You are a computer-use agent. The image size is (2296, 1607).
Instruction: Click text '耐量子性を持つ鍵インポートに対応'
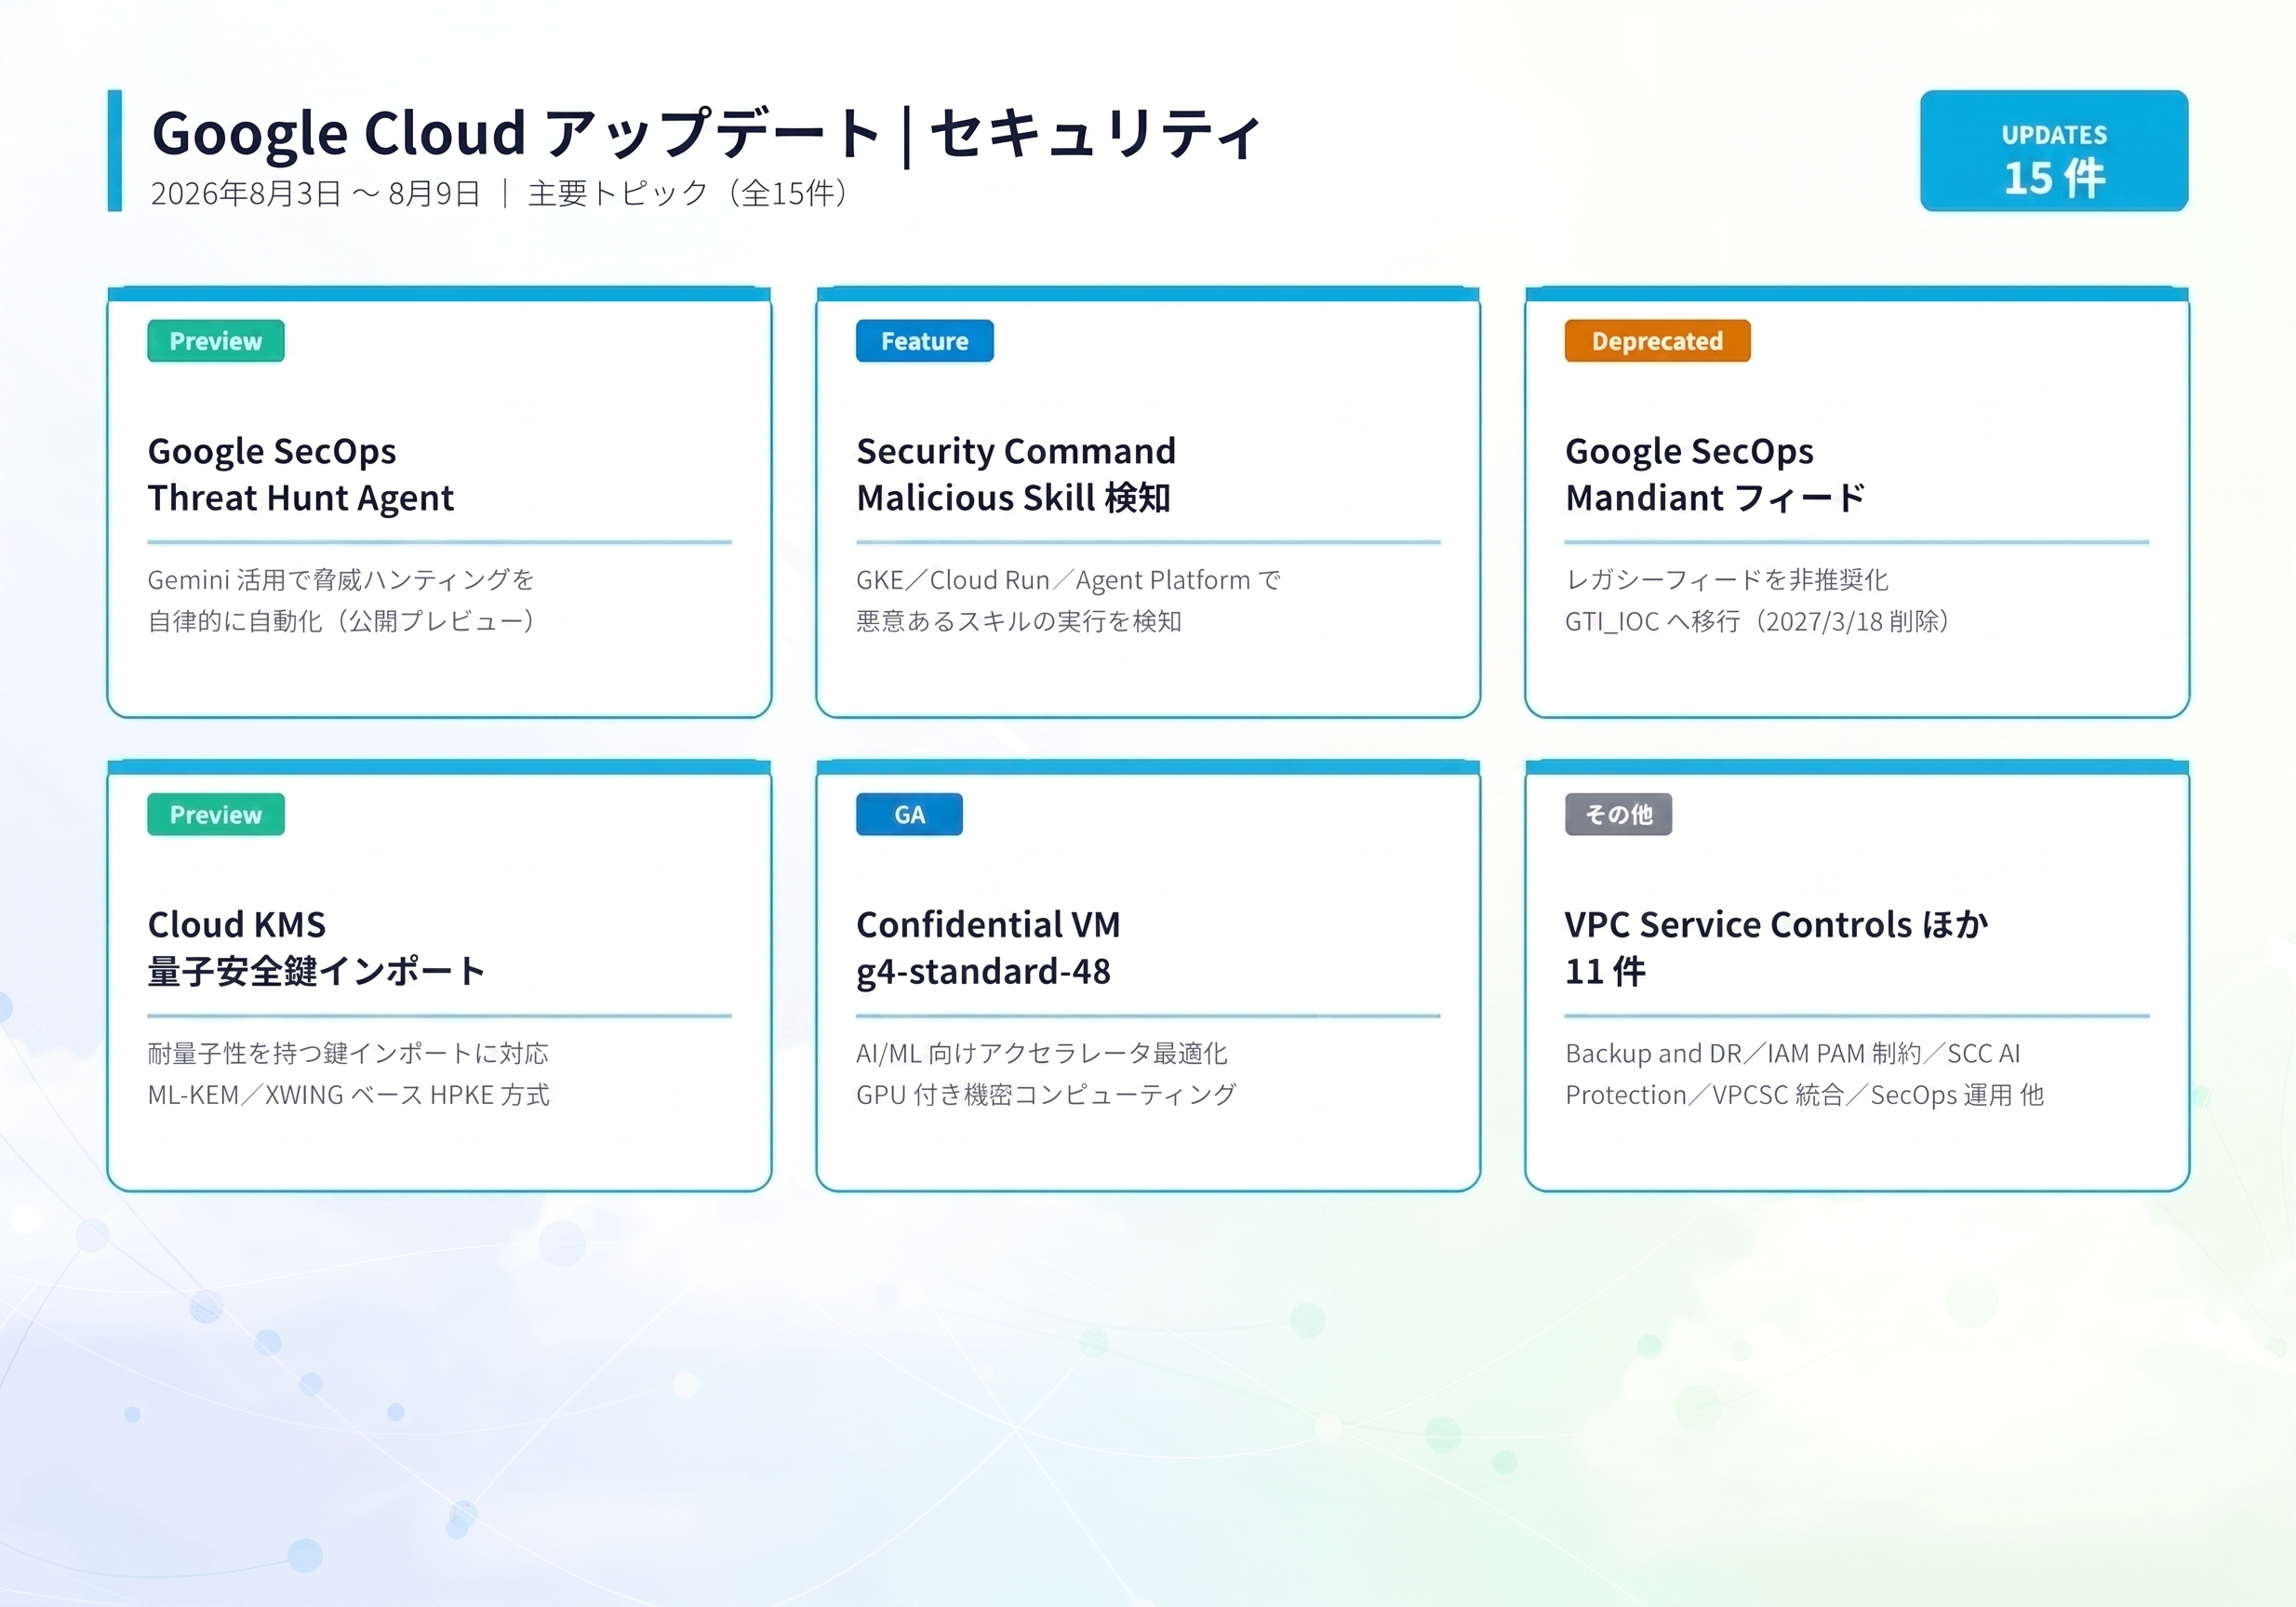pos(348,1054)
